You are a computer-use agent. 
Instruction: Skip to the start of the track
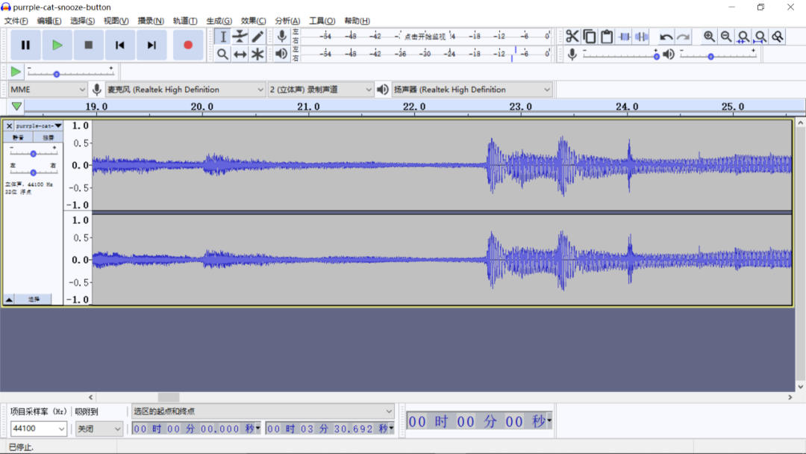(x=119, y=46)
